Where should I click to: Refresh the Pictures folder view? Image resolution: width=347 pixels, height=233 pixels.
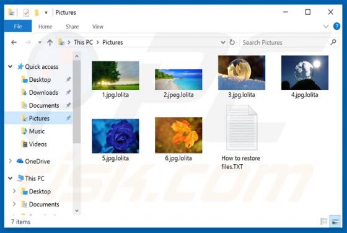[x=232, y=42]
